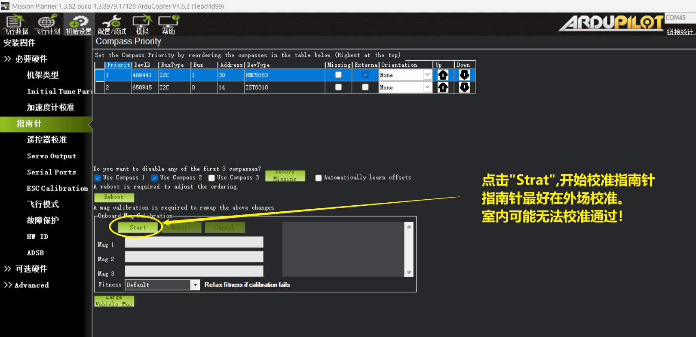Move HMC5883 compass up with arrow
696x337 pixels.
pos(443,75)
